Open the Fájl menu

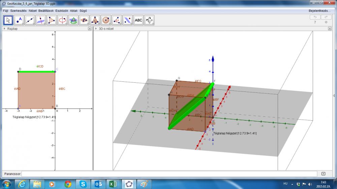5,11
